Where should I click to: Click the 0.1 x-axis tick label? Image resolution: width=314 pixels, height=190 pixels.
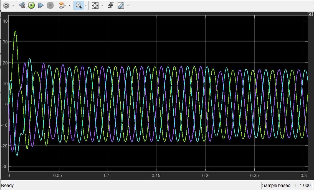(107, 176)
